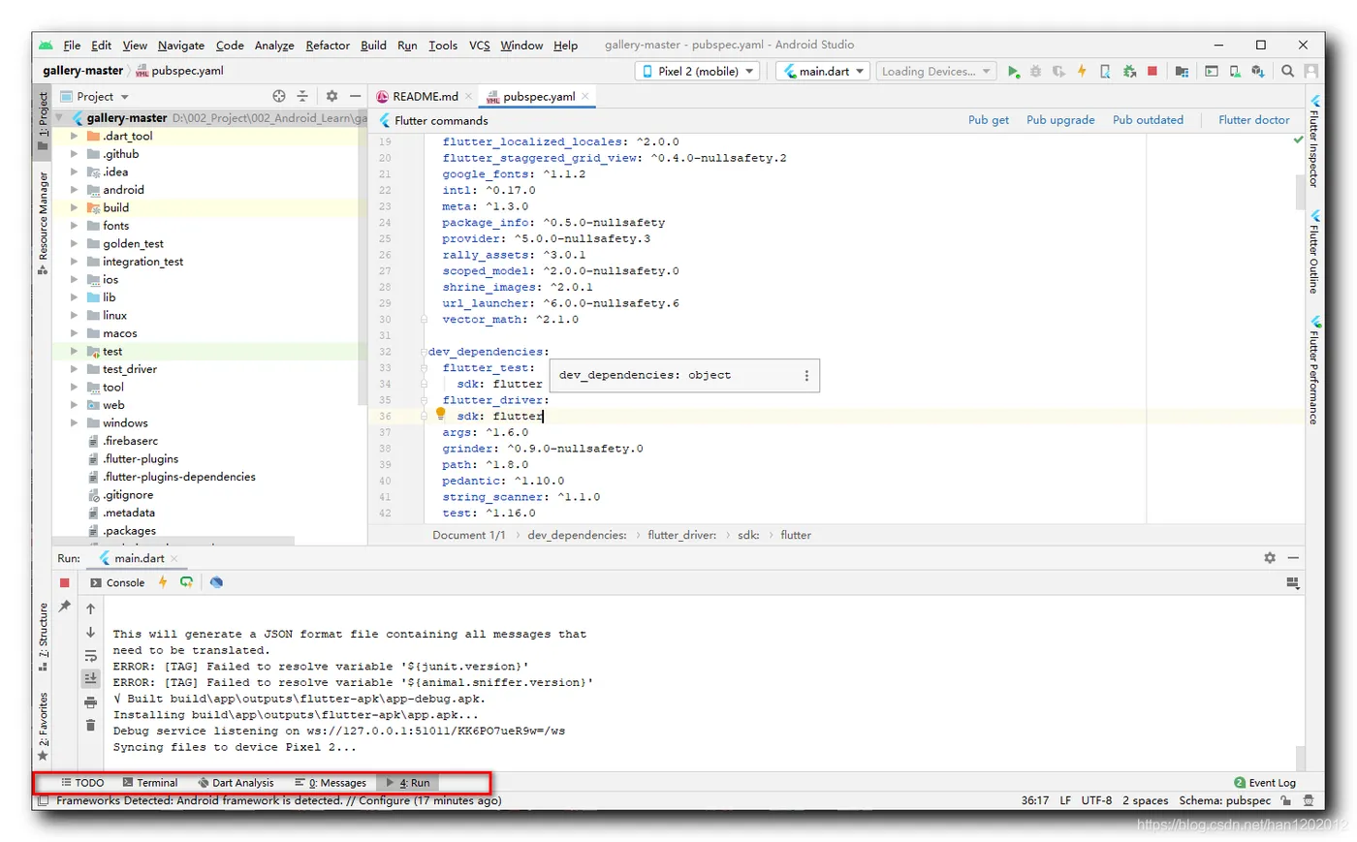The height and width of the screenshot is (842, 1357).
Task: Collapse all in the Project panel
Action: 302,96
